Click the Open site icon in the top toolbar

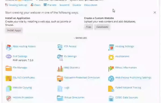click(32, 5)
